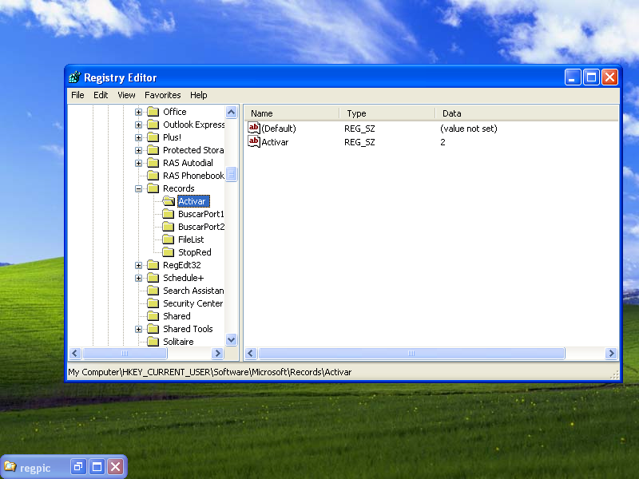Click the (Default) string value icon

pos(254,129)
